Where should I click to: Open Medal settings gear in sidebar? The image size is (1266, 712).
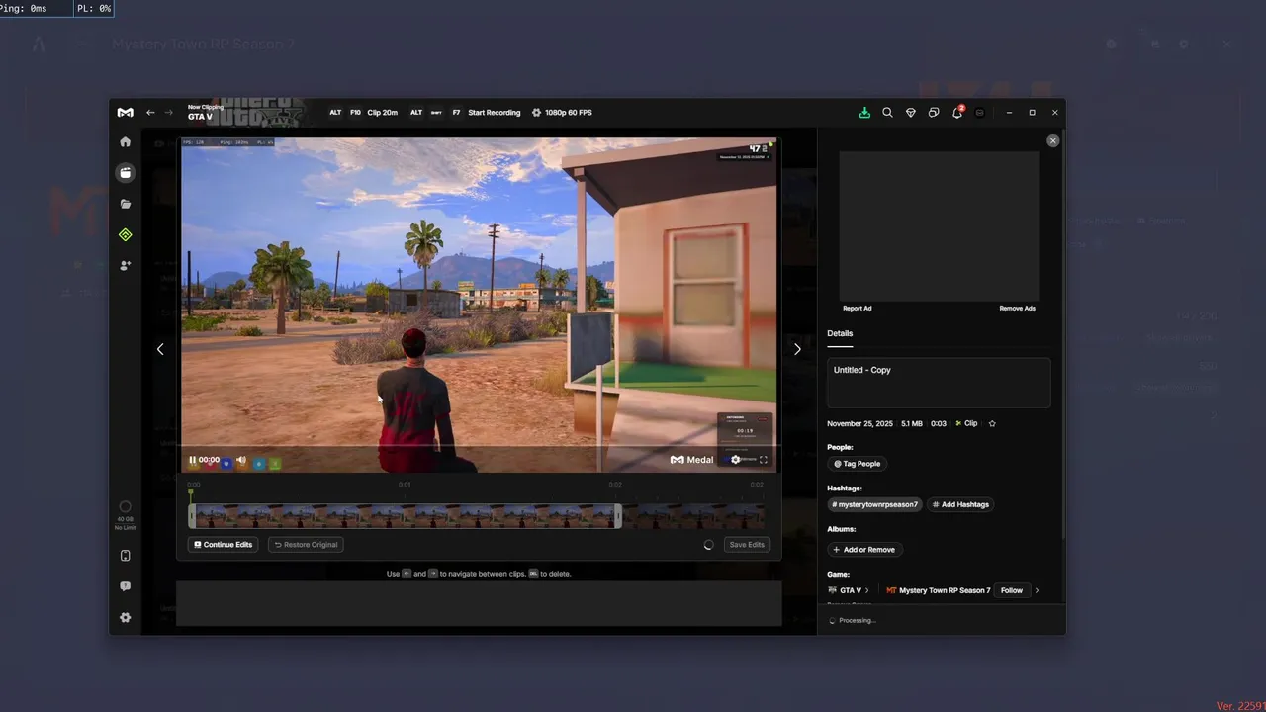125,617
